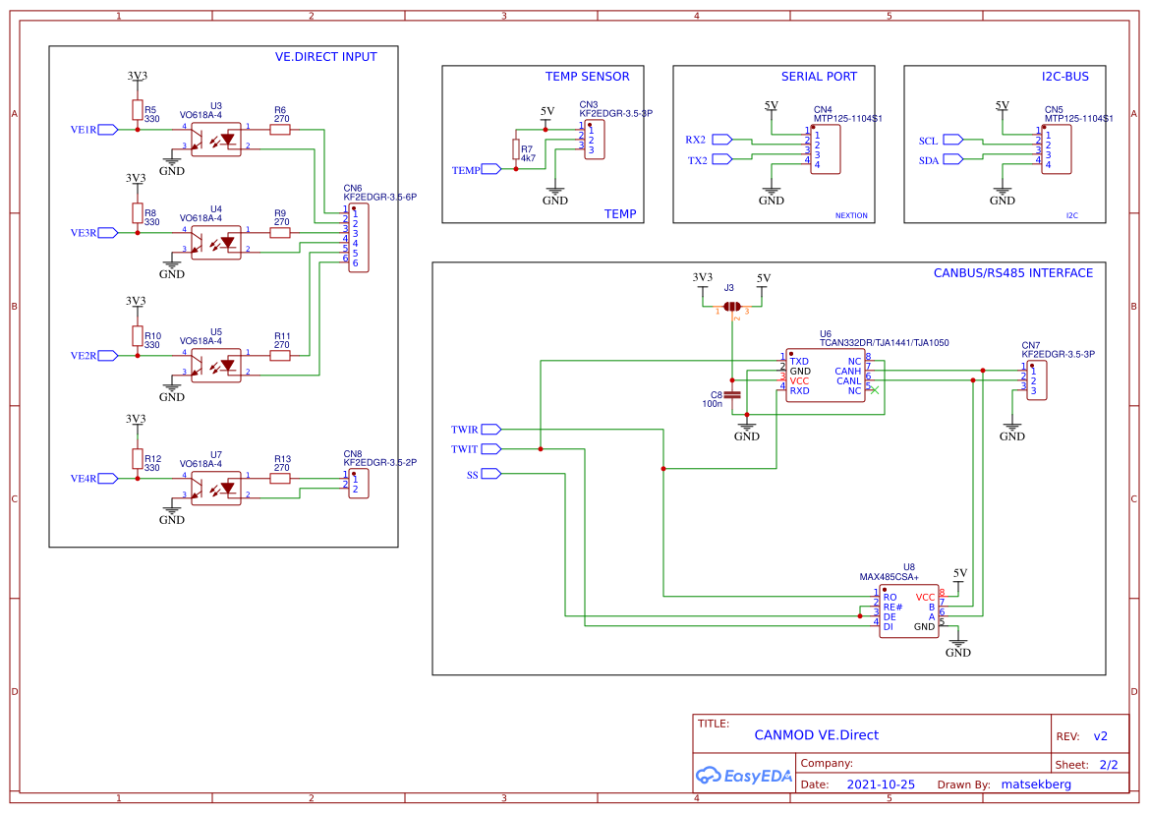
Task: Click the REV v2 text in title block
Action: tap(1103, 735)
